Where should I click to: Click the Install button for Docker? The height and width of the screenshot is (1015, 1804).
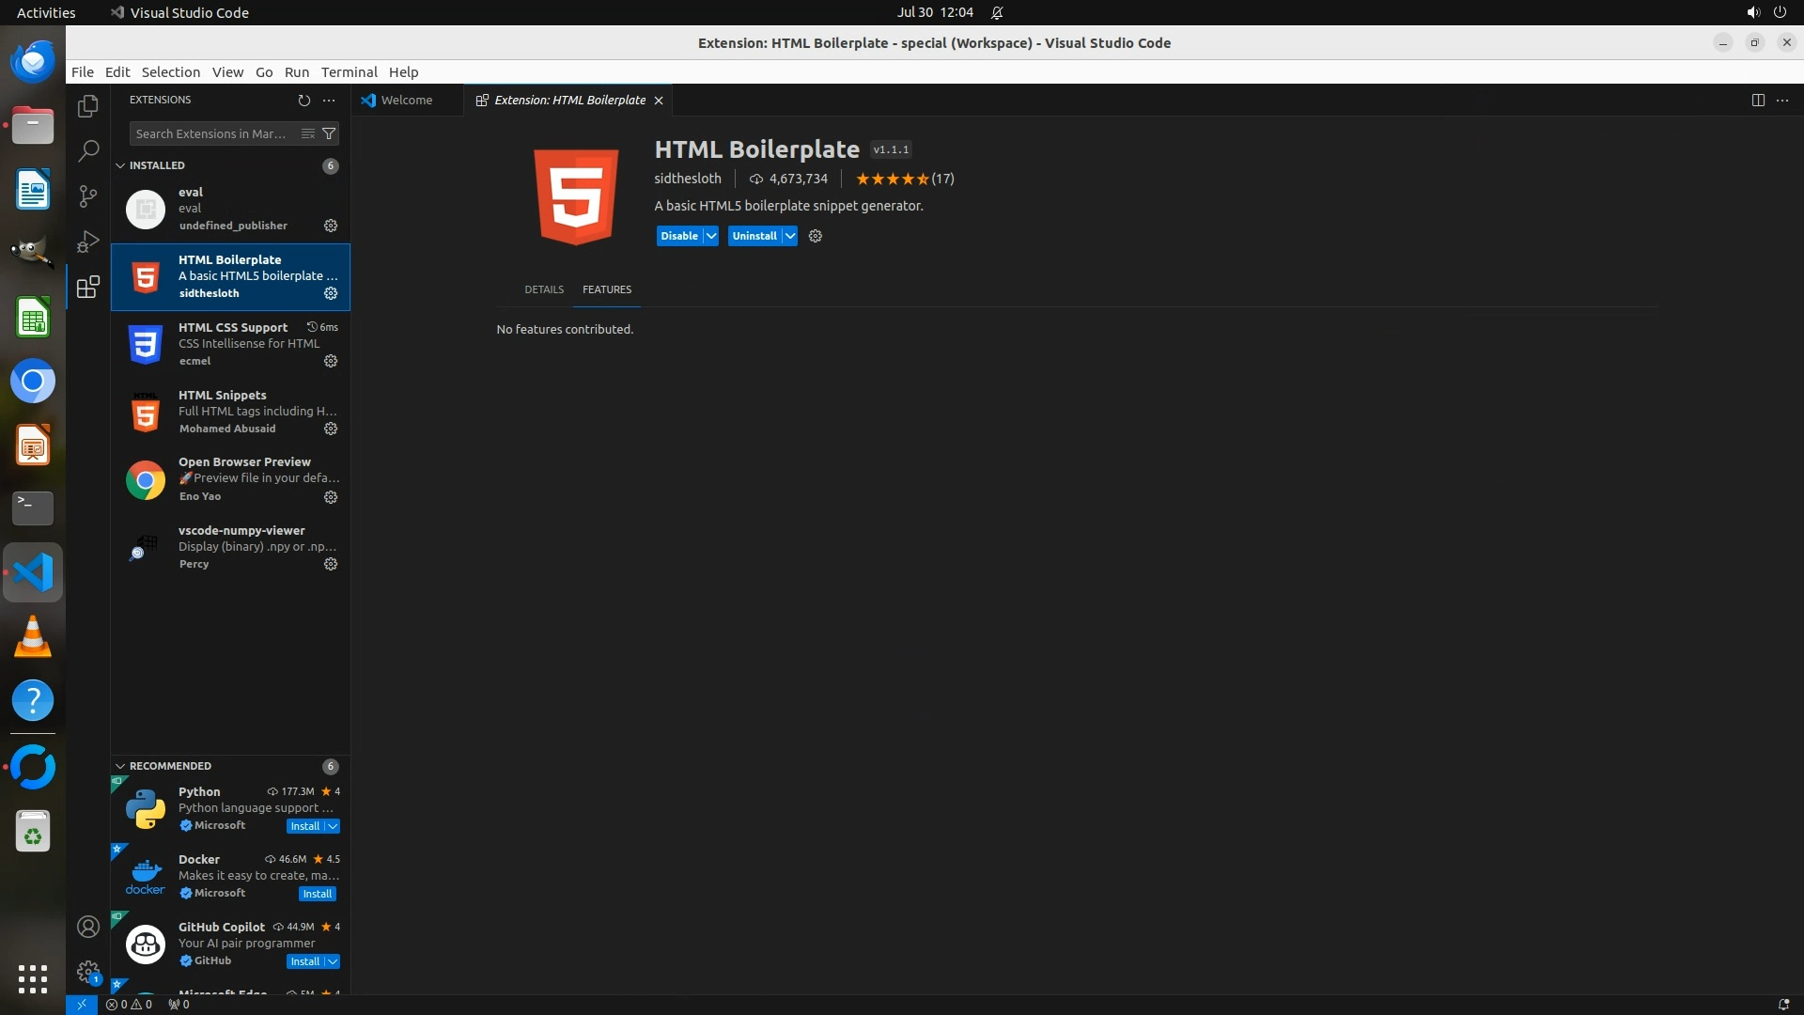pyautogui.click(x=318, y=894)
